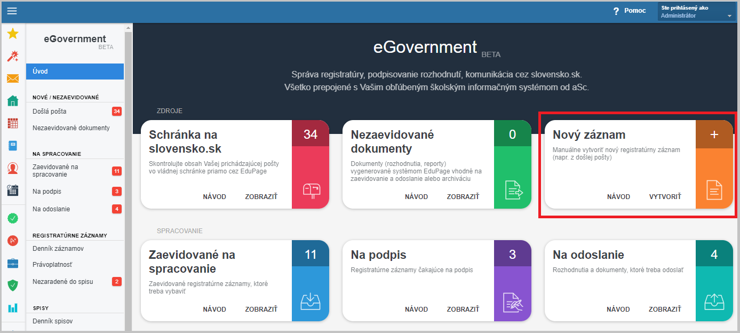Viewport: 740px width, 333px height.
Task: Click the 34 count tile on Schránka card
Action: pos(311,133)
